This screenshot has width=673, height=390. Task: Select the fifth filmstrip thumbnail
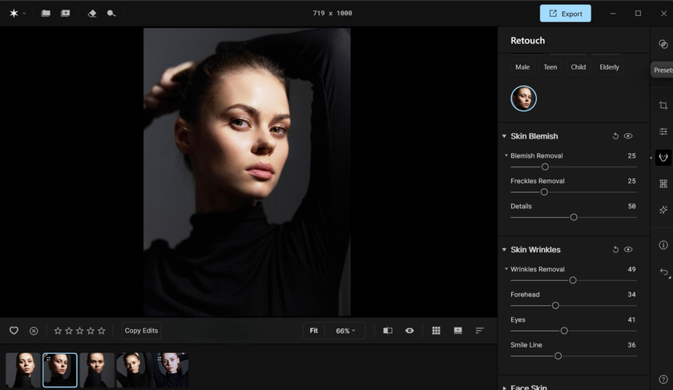tap(171, 370)
